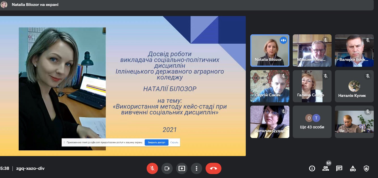
Task: Turn on your camera
Action: click(x=167, y=168)
